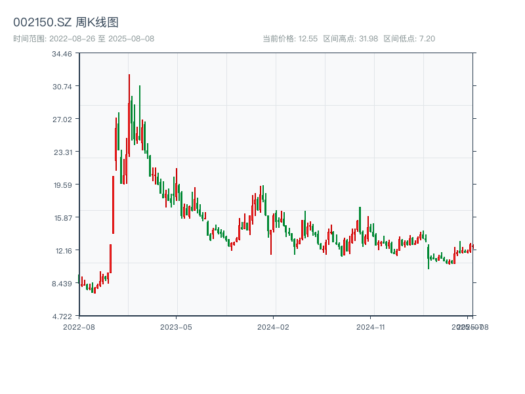Click the green spike candle near 2024-11
525x394 pixels.
click(x=359, y=220)
